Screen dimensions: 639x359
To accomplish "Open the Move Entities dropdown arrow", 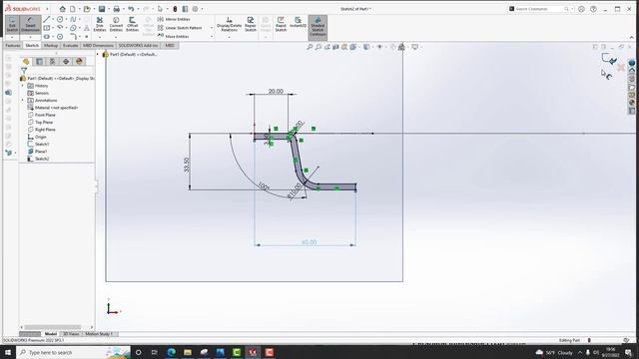I will pos(212,36).
